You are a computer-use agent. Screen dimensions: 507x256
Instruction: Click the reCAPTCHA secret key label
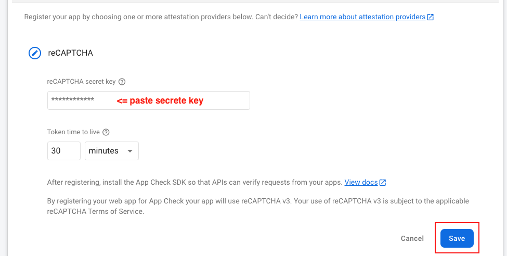[x=81, y=82]
